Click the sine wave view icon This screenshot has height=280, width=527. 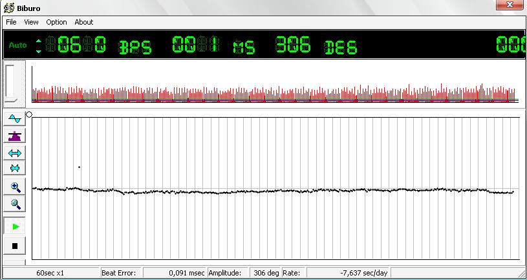pyautogui.click(x=14, y=119)
